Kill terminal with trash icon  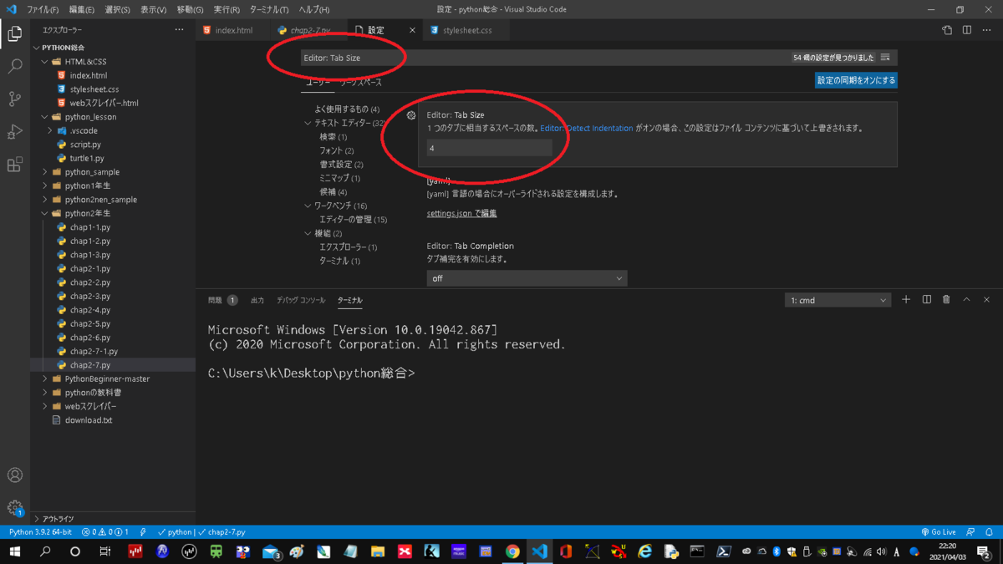(x=946, y=300)
